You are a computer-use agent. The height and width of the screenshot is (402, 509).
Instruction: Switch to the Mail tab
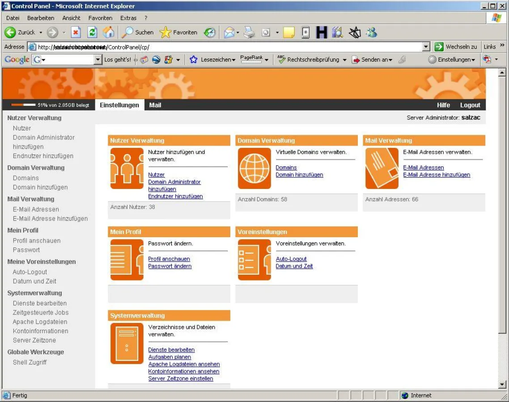(x=155, y=105)
